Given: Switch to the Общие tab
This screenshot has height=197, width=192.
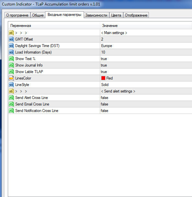Looking at the screenshot, I should pos(38,15).
